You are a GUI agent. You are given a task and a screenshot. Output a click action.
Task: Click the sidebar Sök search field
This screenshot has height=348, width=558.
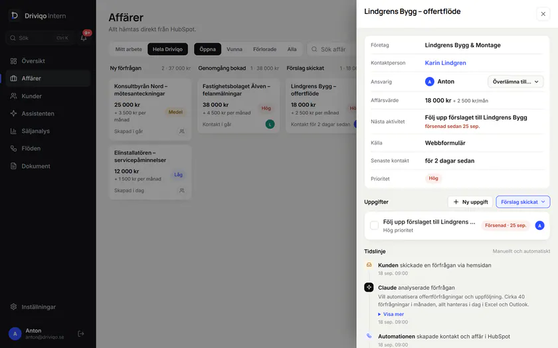[39, 38]
